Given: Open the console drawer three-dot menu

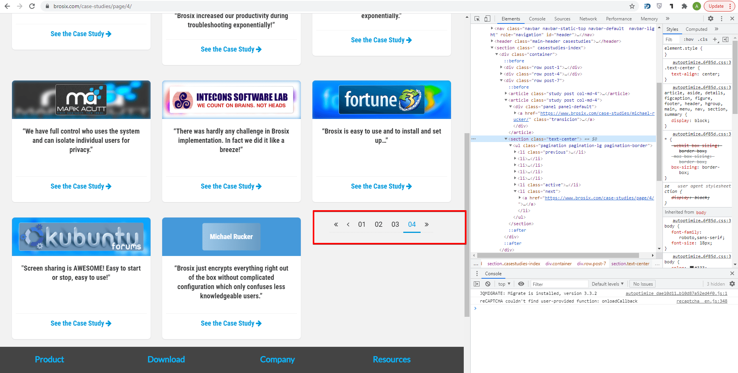Looking at the screenshot, I should [477, 273].
